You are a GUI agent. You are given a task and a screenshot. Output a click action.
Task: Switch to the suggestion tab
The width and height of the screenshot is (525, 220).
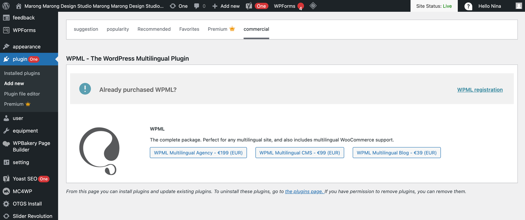[x=86, y=29]
